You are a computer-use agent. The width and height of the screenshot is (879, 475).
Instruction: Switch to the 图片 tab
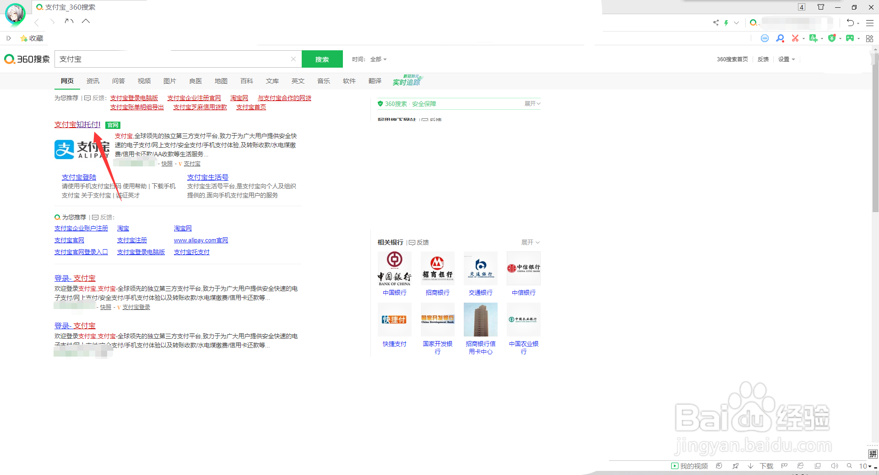pos(170,81)
